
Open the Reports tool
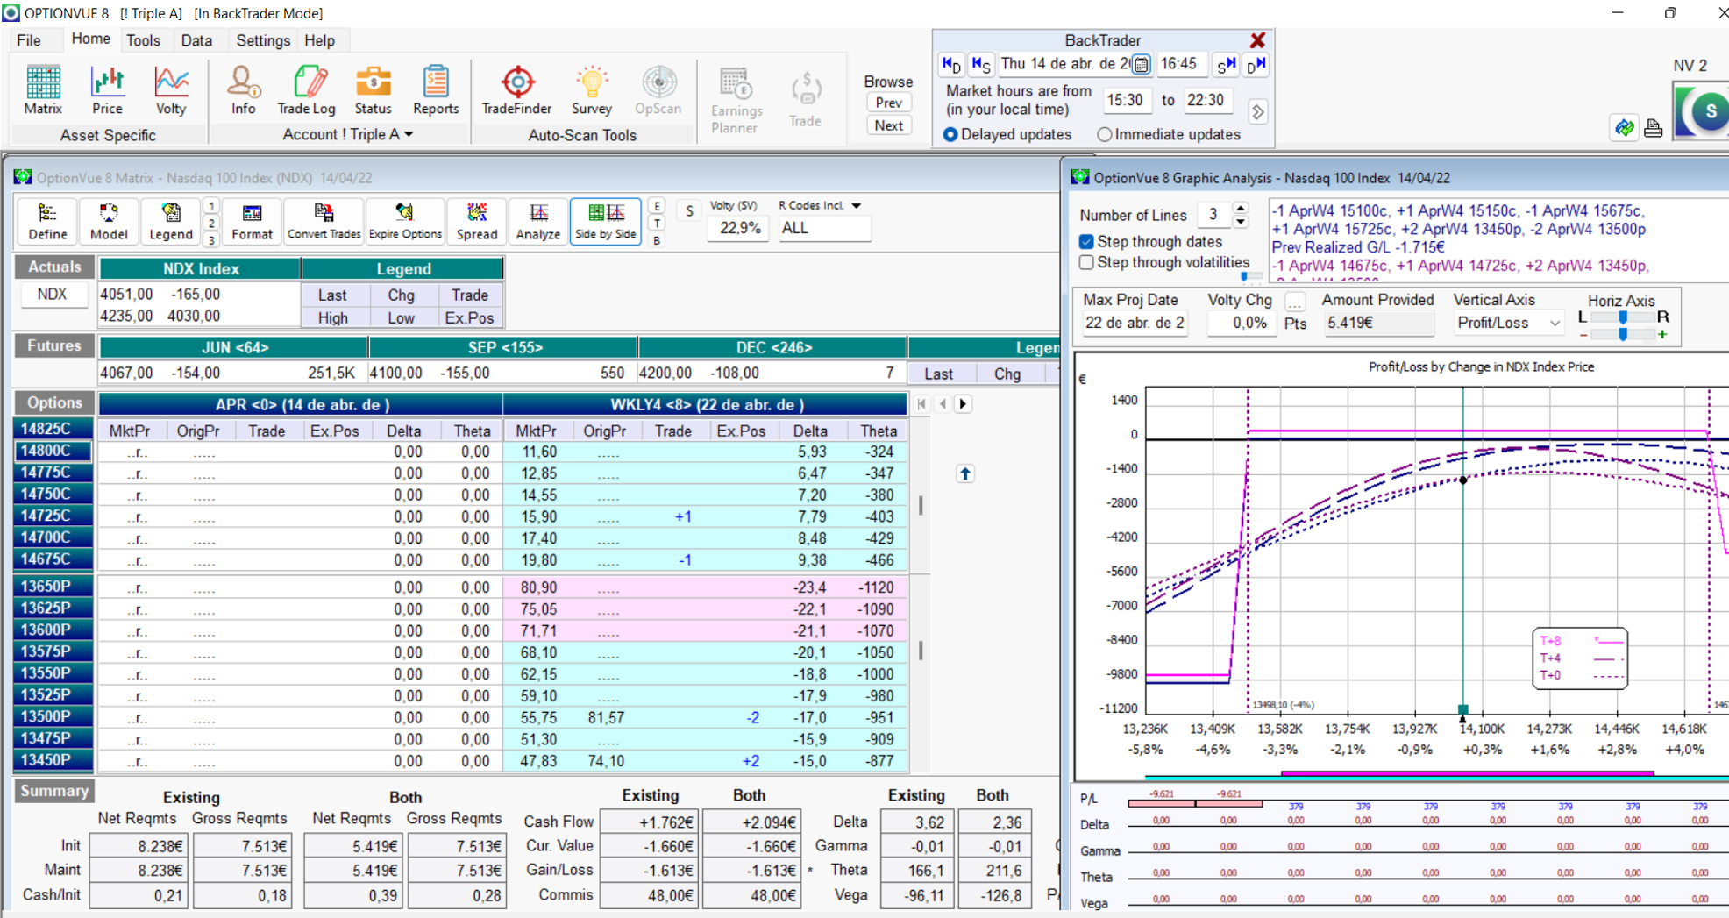(436, 89)
